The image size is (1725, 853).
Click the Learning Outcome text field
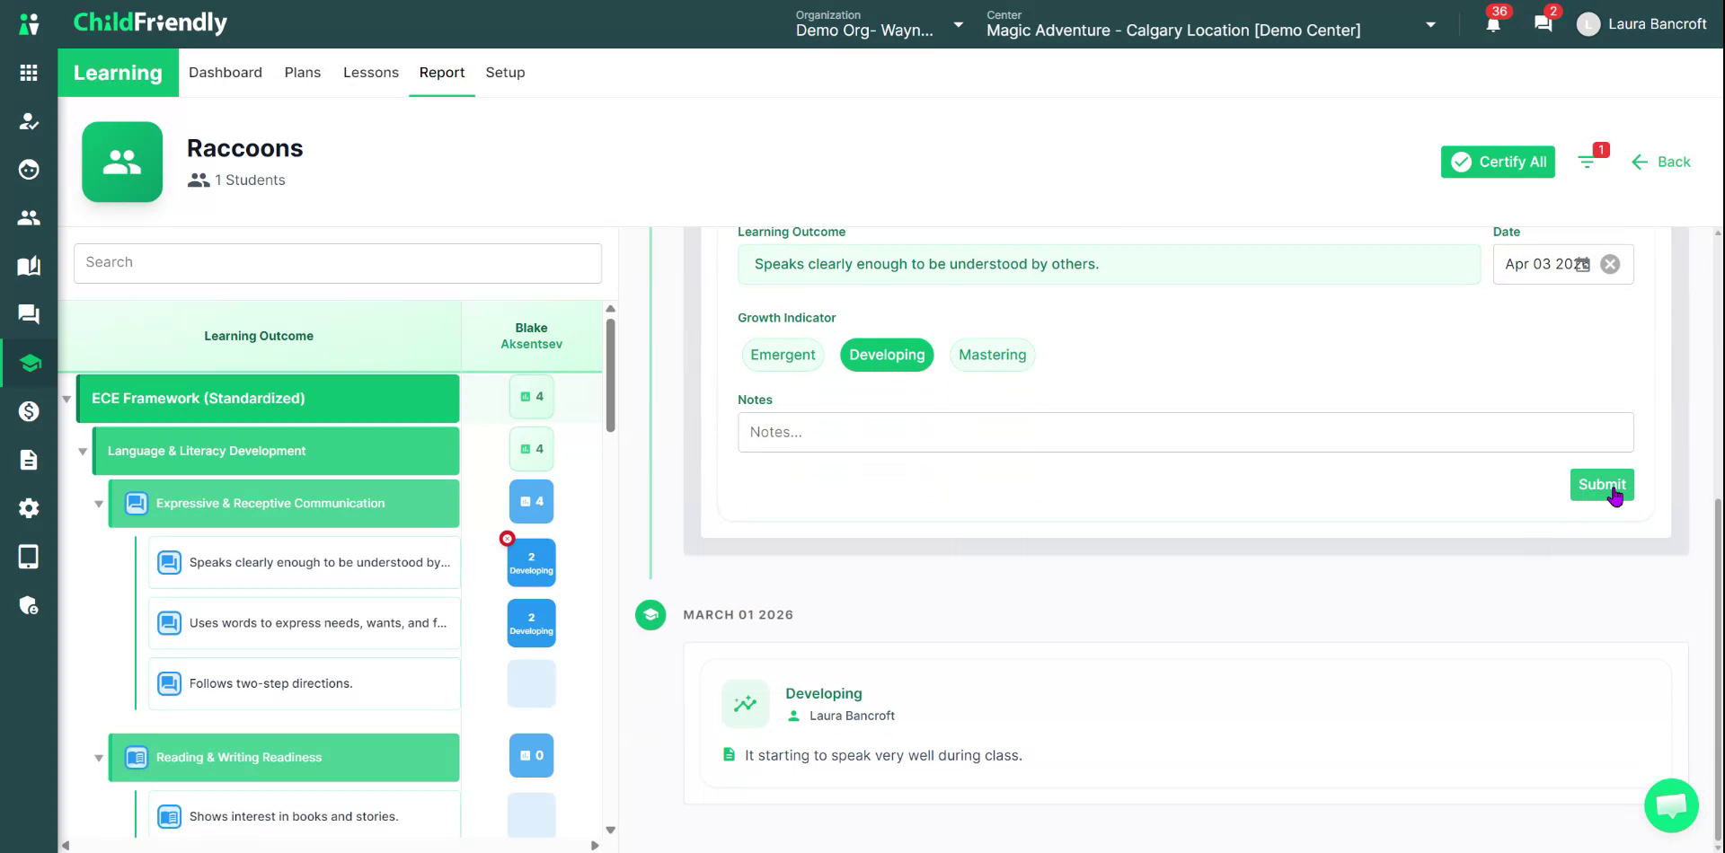click(1109, 264)
